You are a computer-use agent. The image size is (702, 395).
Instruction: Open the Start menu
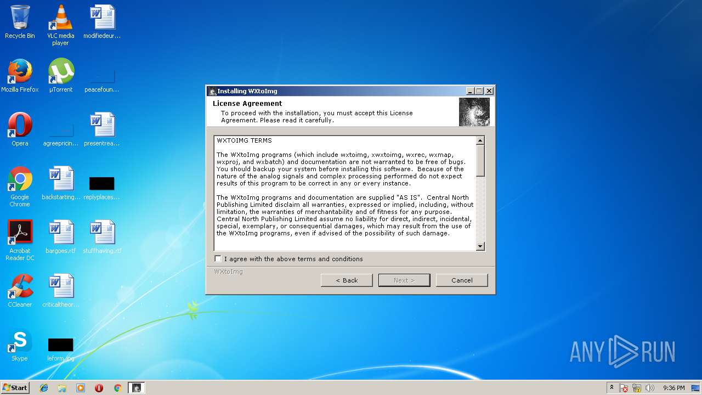click(15, 387)
